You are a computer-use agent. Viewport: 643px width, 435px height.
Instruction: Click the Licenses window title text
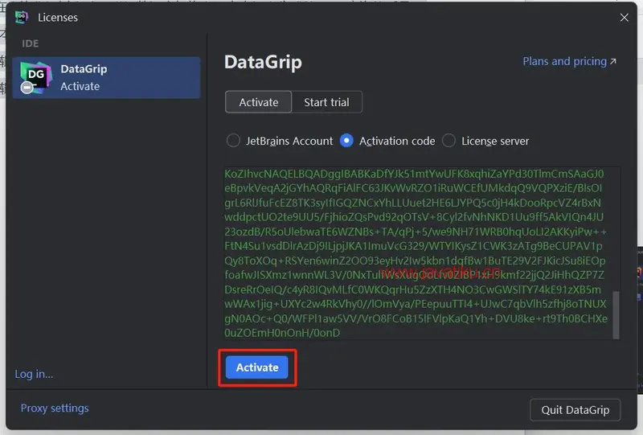[x=58, y=17]
